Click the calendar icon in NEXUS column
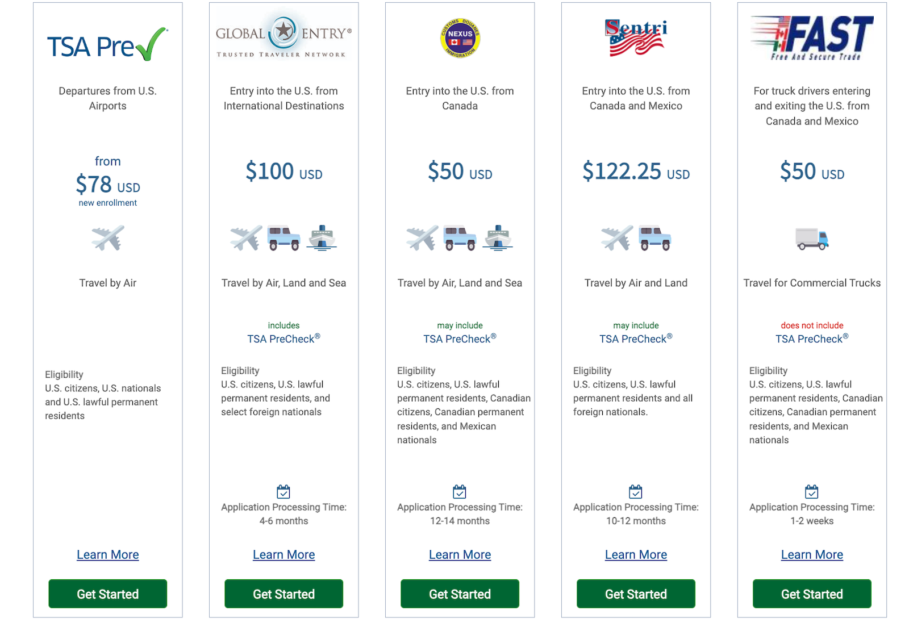The image size is (909, 627). [x=460, y=491]
